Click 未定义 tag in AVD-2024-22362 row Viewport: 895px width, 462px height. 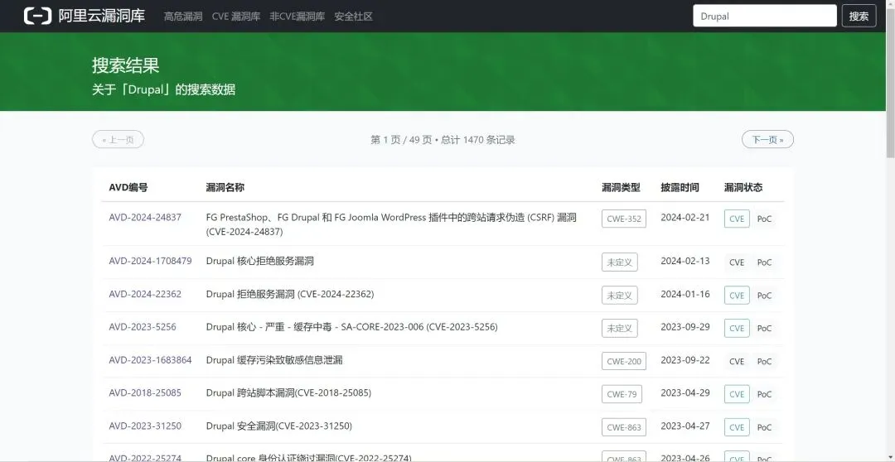(x=619, y=296)
